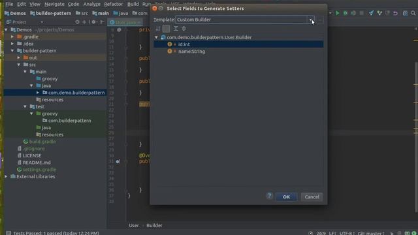
Task: Collapse the Demos project root node
Action: (x=6, y=29)
